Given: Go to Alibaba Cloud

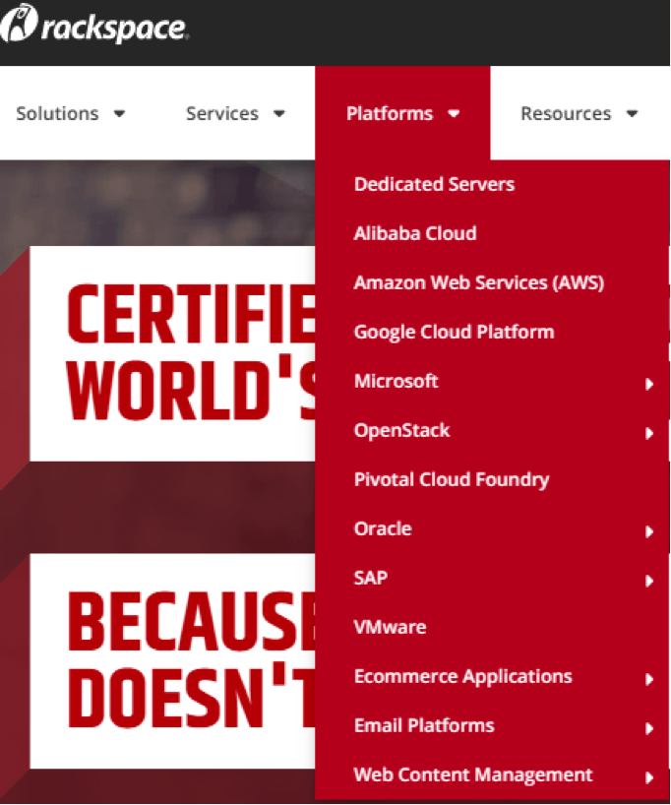Looking at the screenshot, I should click(415, 233).
